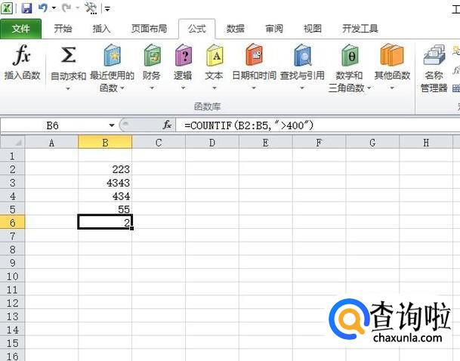This screenshot has width=460, height=361.
Task: Expand the AutoSum (自动求和) dropdown arrow
Action: (x=68, y=88)
